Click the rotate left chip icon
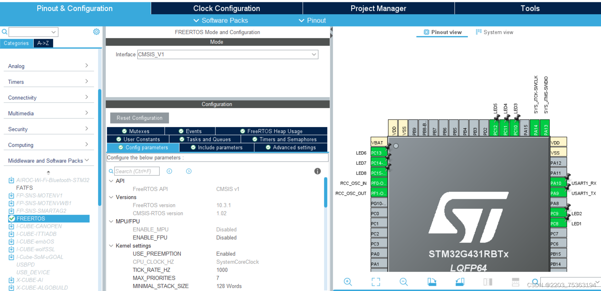601x291 pixels. tap(432, 282)
